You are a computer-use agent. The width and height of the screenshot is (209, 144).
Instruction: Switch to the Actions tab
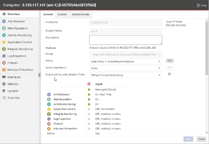(62, 14)
